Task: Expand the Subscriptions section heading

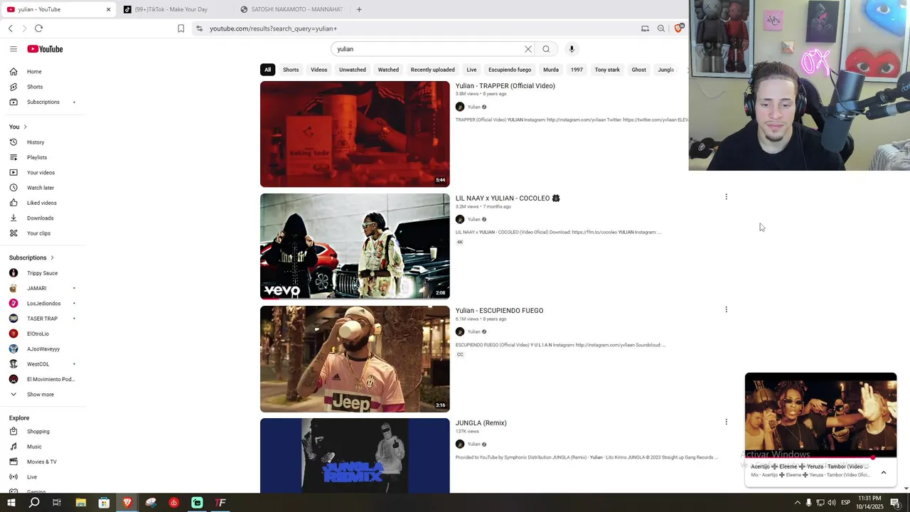Action: click(31, 257)
